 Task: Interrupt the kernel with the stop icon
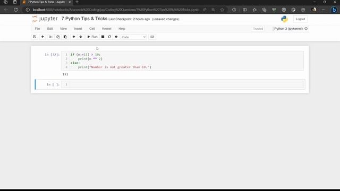point(103,37)
